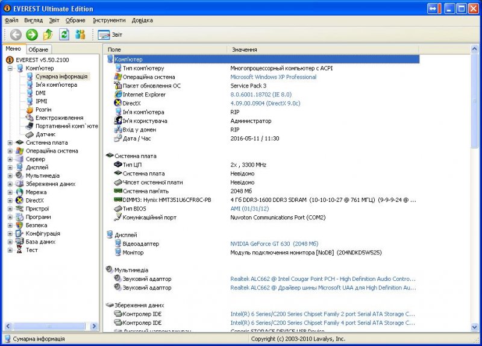Open the Інструменти menu

tap(109, 20)
